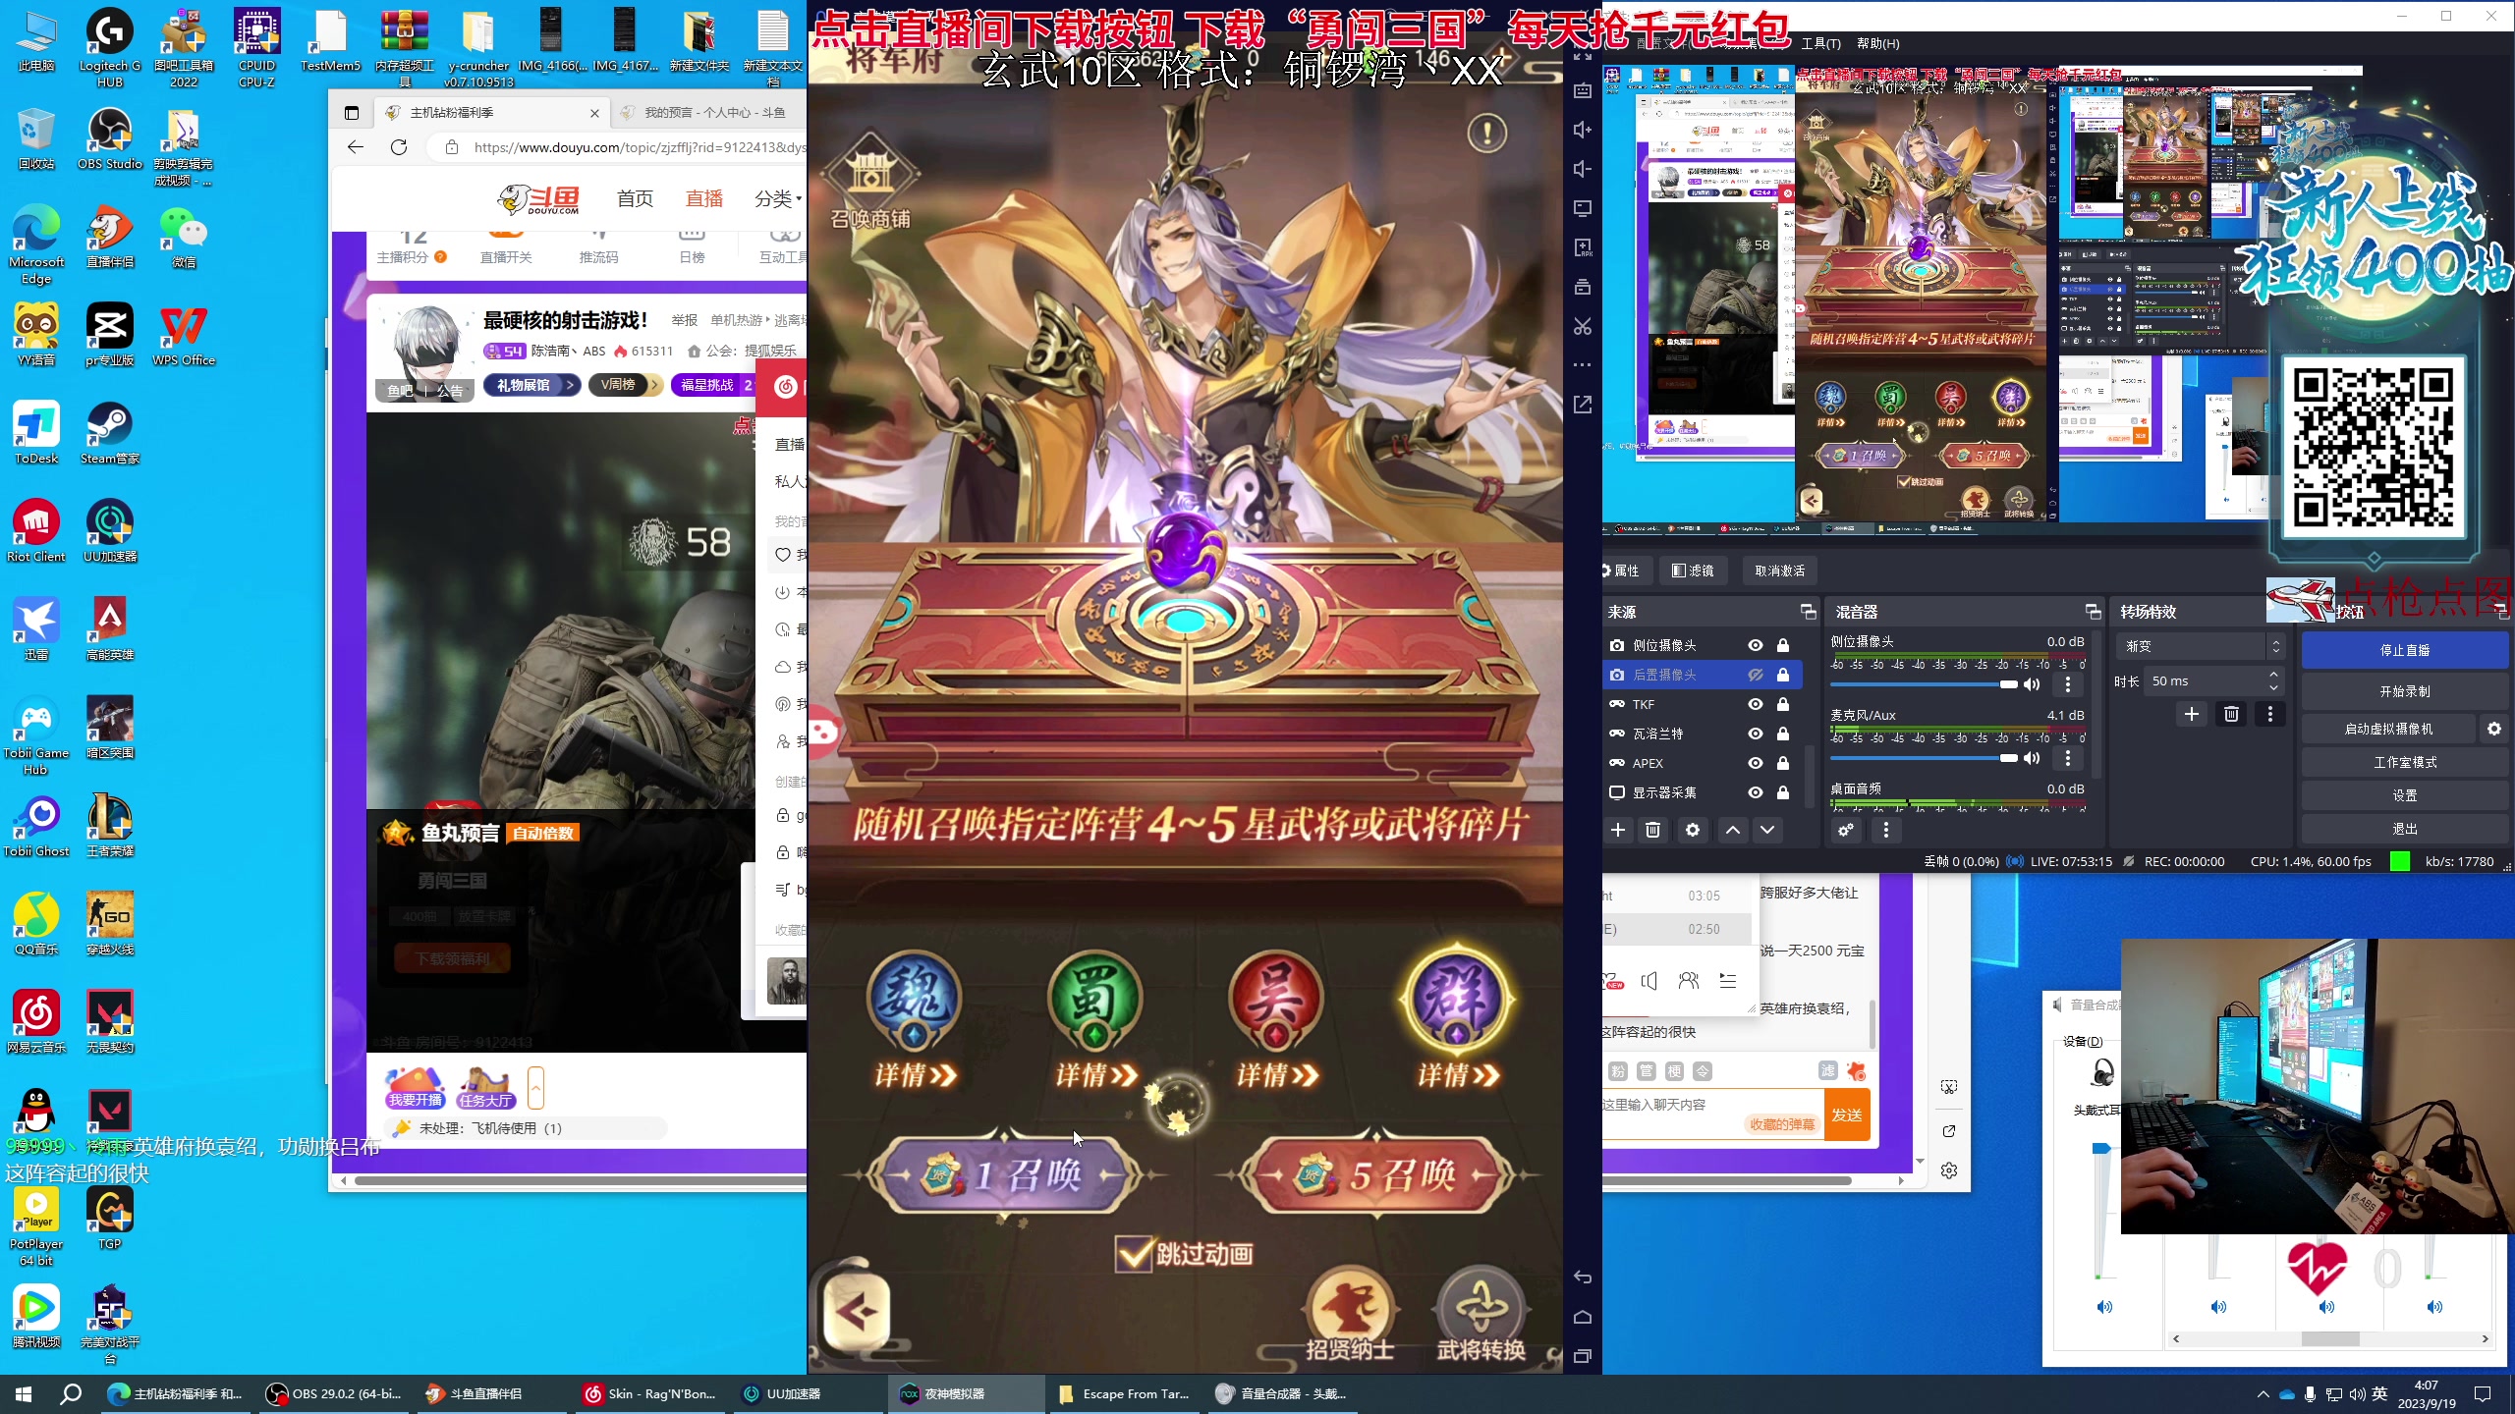2515x1414 pixels.
Task: Expand 蜀 faction 详情 details
Action: [x=1095, y=1075]
